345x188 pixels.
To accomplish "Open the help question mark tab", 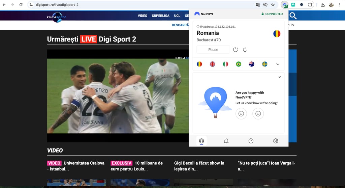I will coord(251,141).
